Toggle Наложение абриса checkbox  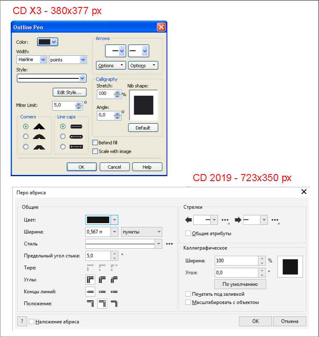click(32, 321)
